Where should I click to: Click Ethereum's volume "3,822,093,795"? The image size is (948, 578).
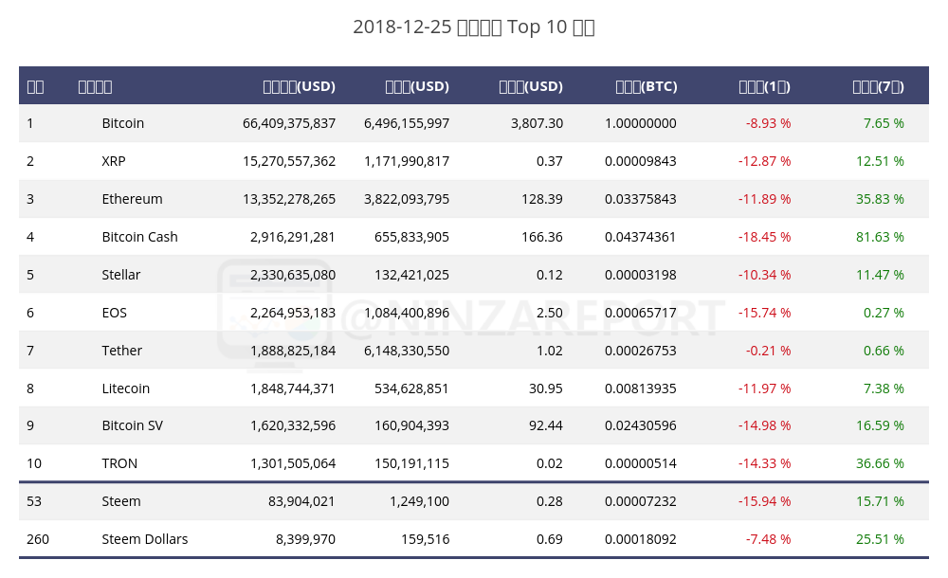[x=407, y=199]
